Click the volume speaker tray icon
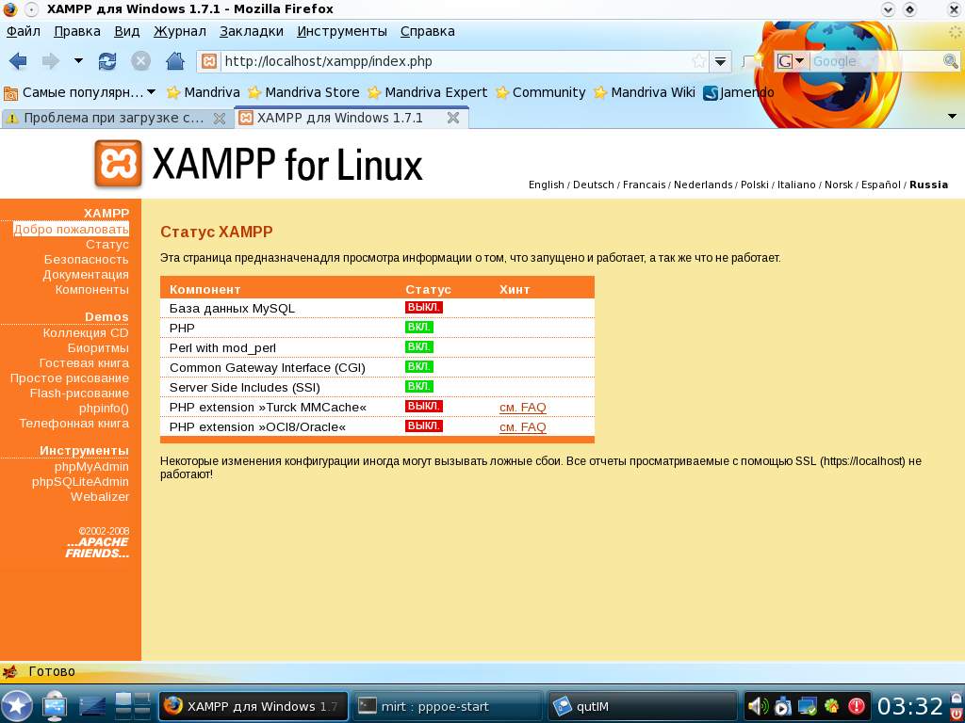 click(758, 706)
